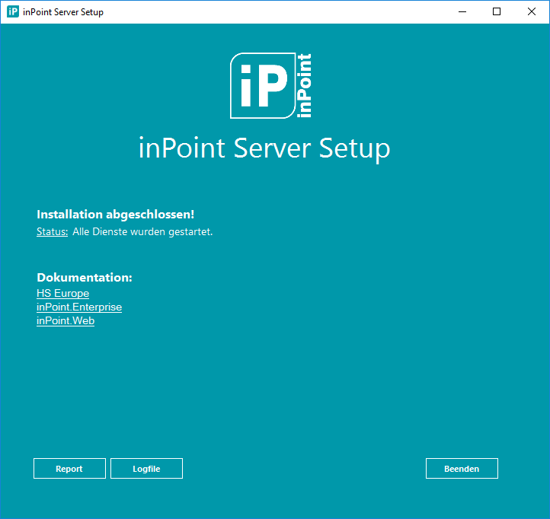Click the Report button

point(69,468)
